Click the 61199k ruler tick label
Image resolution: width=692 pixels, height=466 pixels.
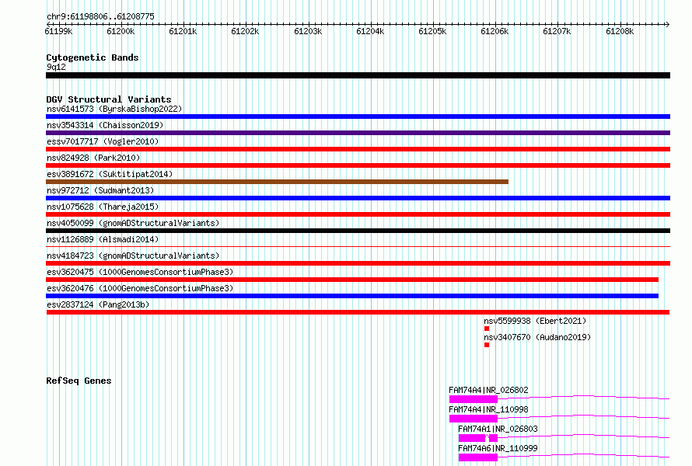click(x=58, y=31)
